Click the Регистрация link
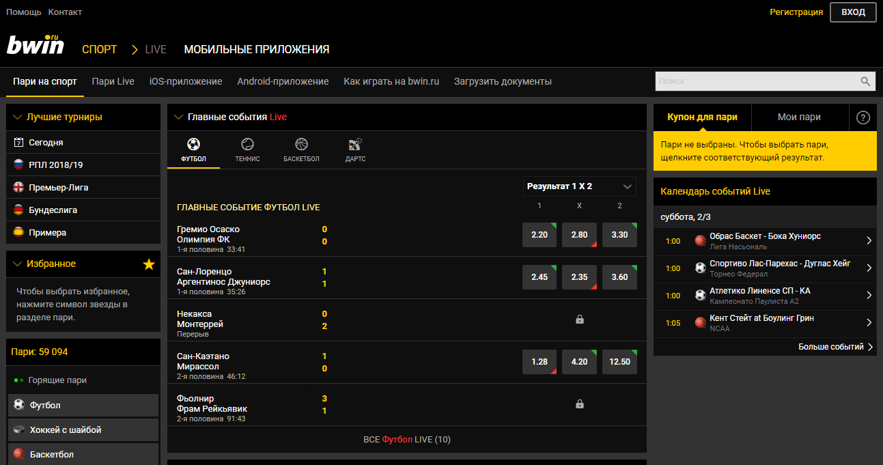This screenshot has width=883, height=465. coord(796,12)
